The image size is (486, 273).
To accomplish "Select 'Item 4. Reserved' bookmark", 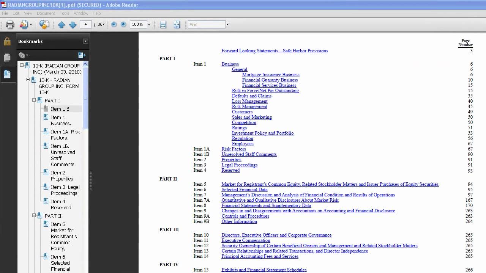I will pos(61,204).
